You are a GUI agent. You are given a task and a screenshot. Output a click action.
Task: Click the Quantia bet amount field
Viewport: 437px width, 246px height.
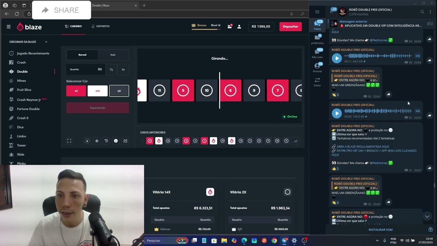(x=85, y=69)
